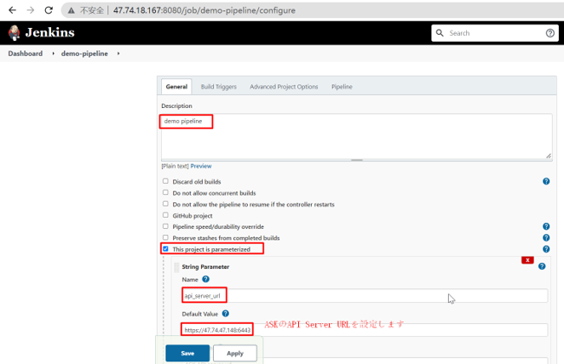Click the description textarea resize corner
Viewport: 564px width, 364px height.
[548, 156]
